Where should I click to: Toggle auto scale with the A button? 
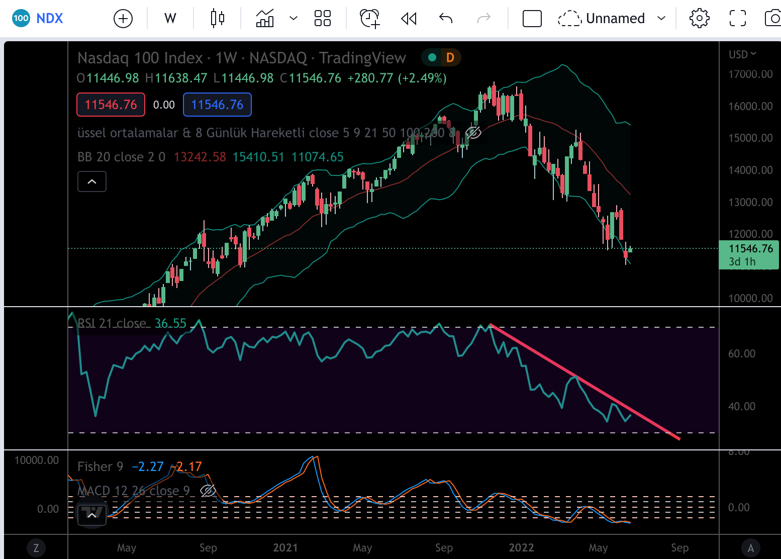tap(750, 548)
